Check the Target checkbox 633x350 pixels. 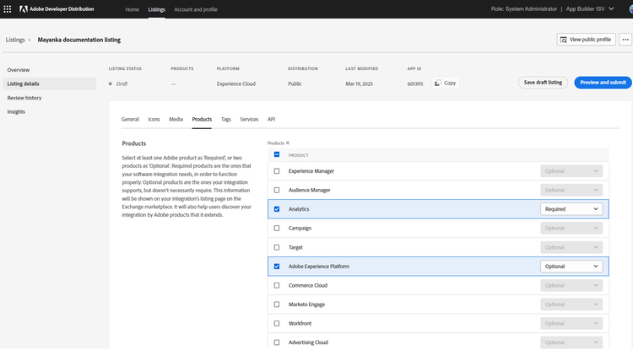click(x=277, y=247)
